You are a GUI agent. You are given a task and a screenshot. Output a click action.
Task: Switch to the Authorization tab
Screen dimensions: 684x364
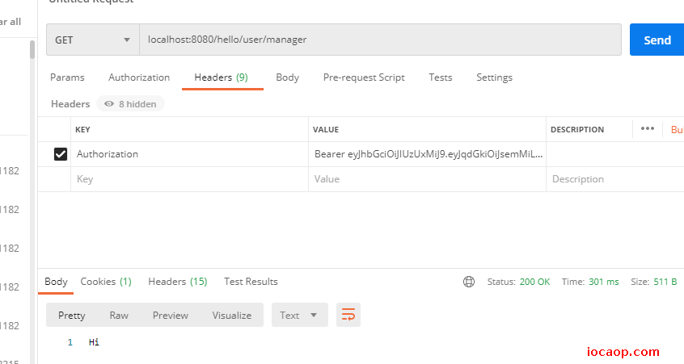point(139,77)
